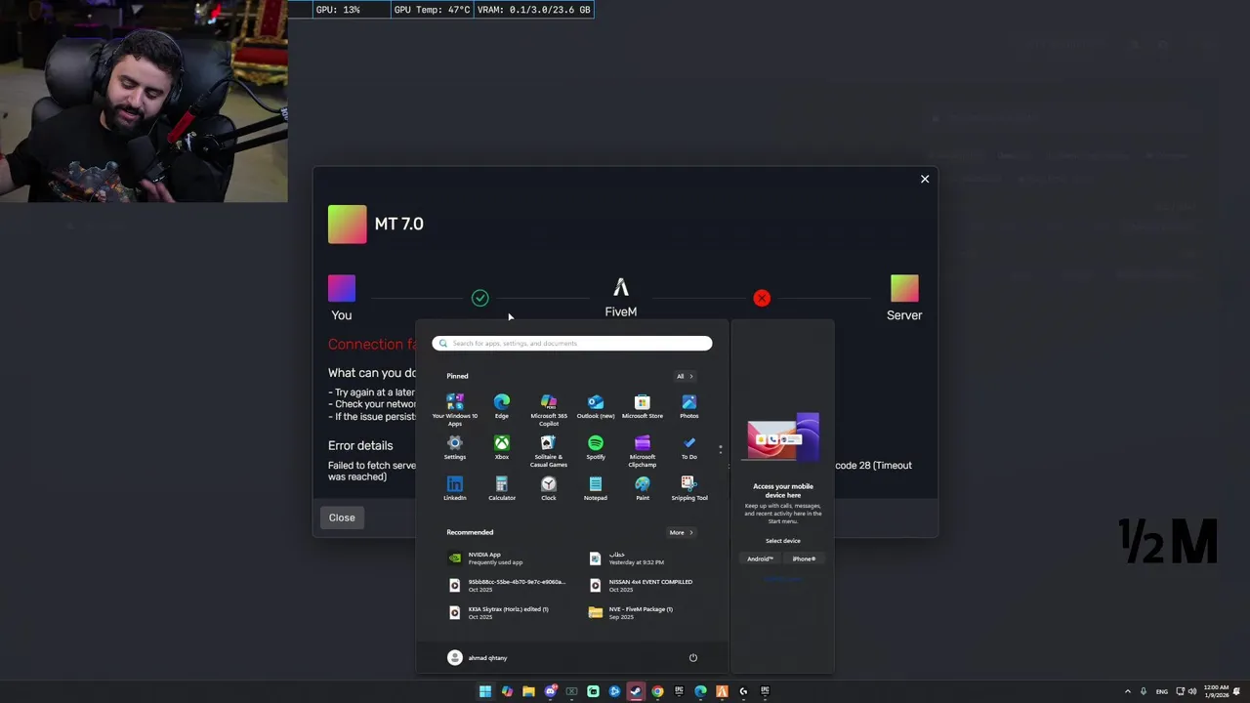Screen dimensions: 1250x703
Task: Open the notification bell in tray
Action: tap(1238, 691)
